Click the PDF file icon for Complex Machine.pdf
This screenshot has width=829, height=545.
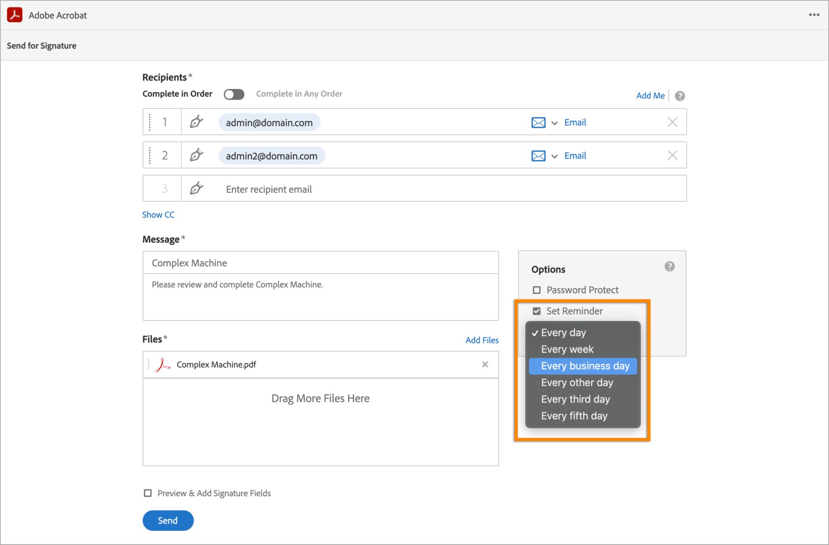coord(165,364)
